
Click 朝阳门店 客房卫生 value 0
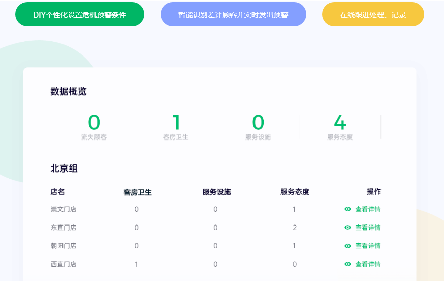coord(137,246)
